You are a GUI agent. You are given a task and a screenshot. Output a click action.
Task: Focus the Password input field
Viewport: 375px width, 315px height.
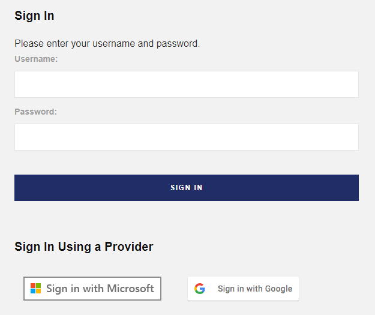(x=187, y=137)
